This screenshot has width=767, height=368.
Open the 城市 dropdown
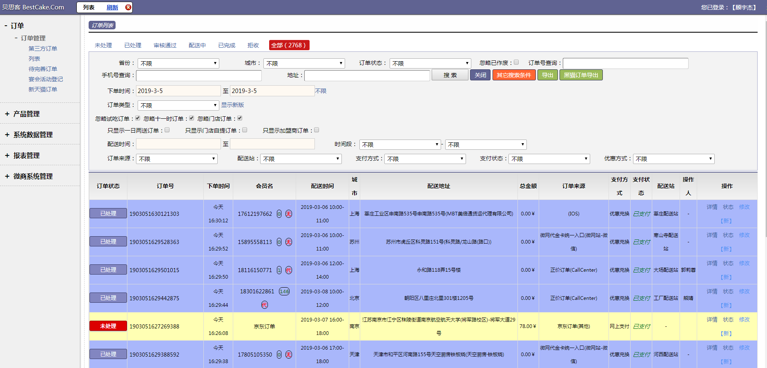click(x=304, y=63)
